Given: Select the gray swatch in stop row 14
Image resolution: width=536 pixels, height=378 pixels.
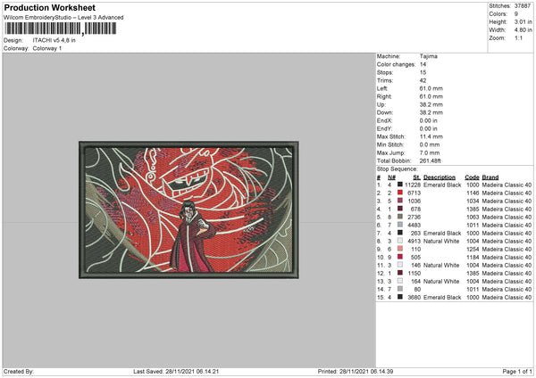Looking at the screenshot, I should (400, 289).
